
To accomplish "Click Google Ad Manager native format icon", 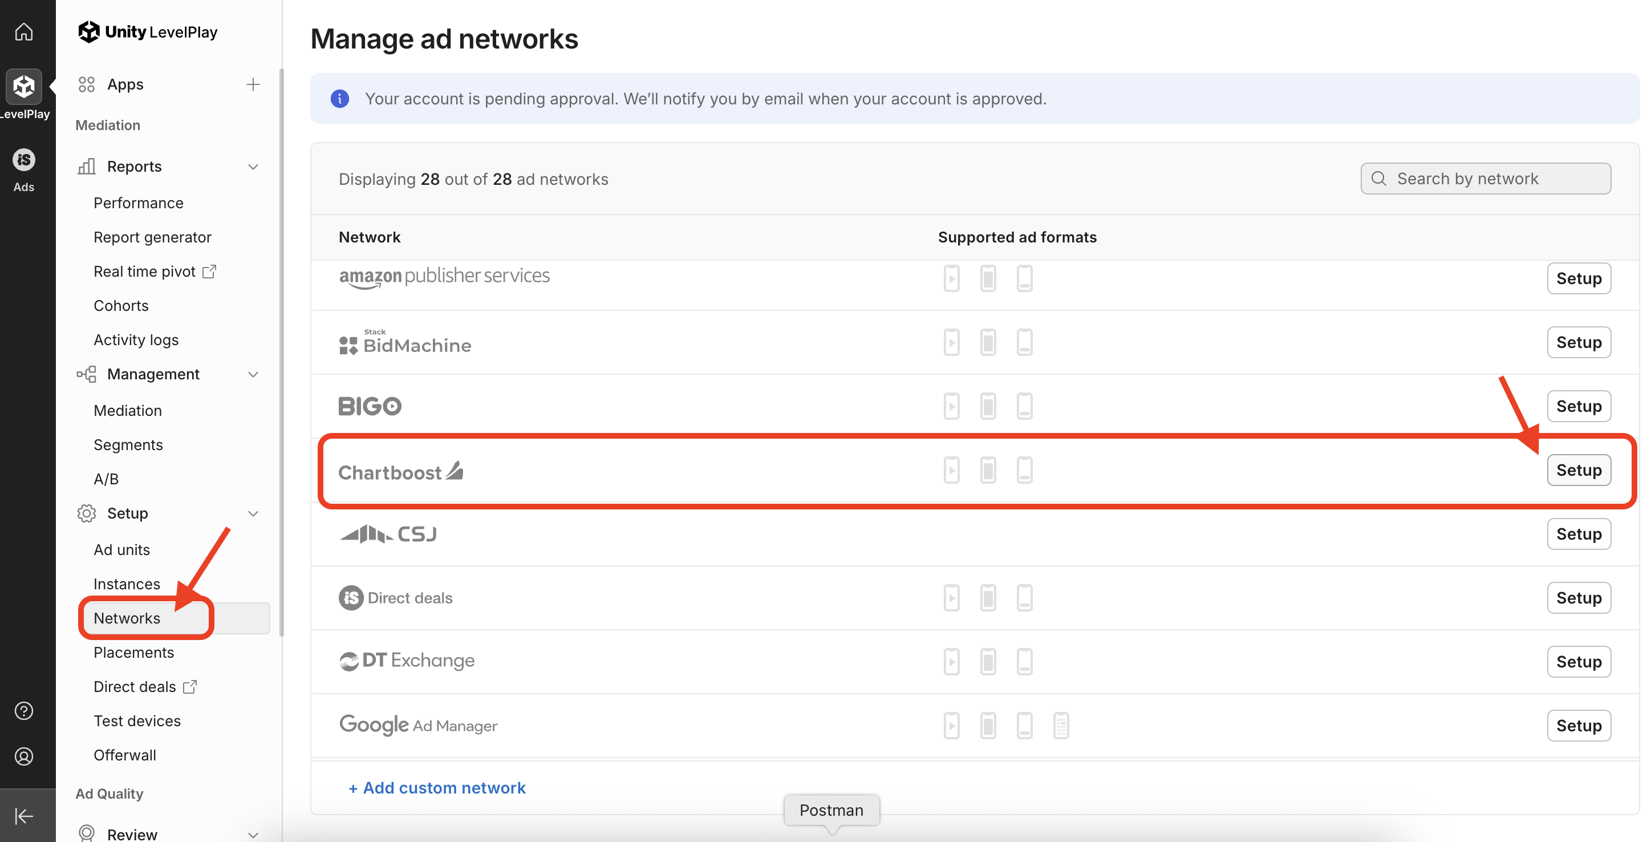I will click(x=1061, y=725).
